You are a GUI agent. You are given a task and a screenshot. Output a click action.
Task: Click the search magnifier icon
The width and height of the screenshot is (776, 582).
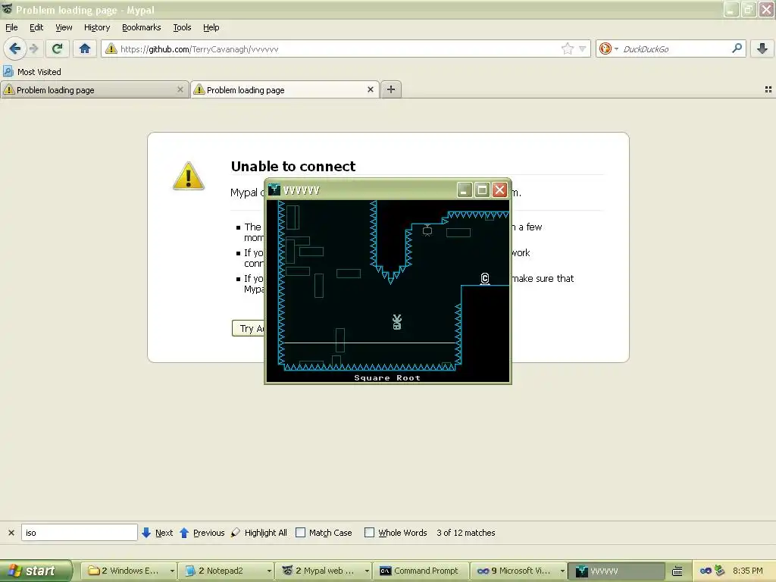(737, 48)
